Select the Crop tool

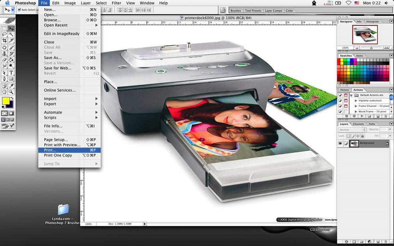[x=4, y=41]
